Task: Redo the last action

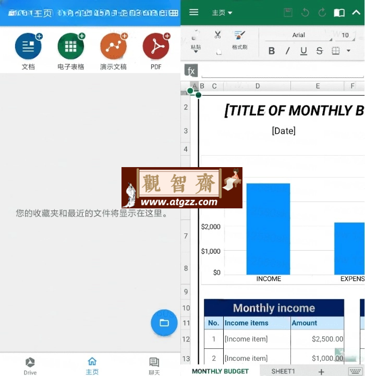Action: tap(322, 12)
